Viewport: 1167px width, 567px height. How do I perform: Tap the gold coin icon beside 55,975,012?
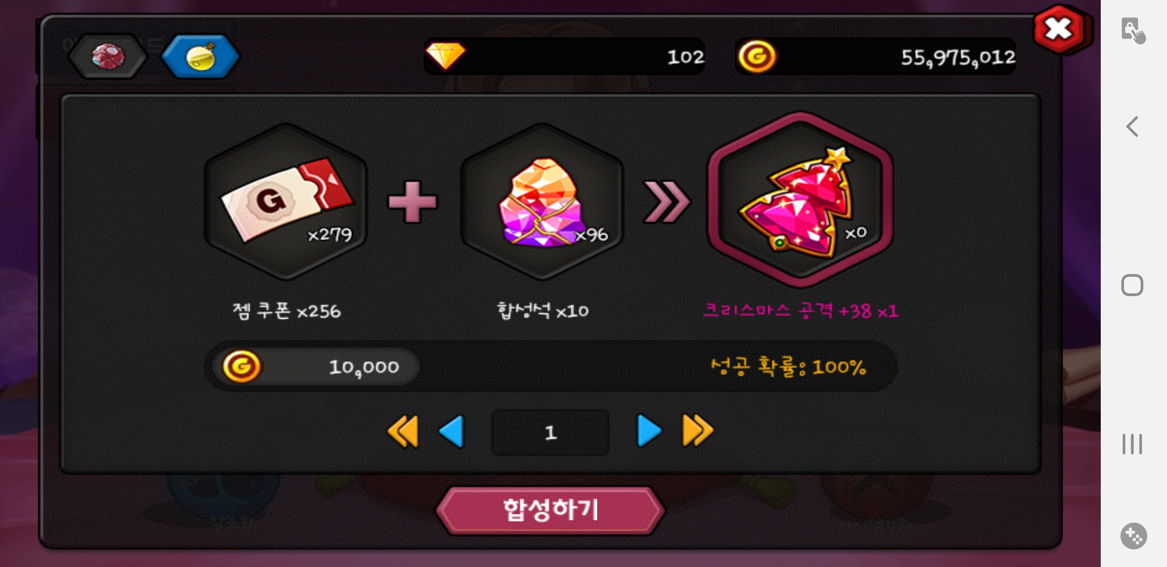pyautogui.click(x=756, y=56)
